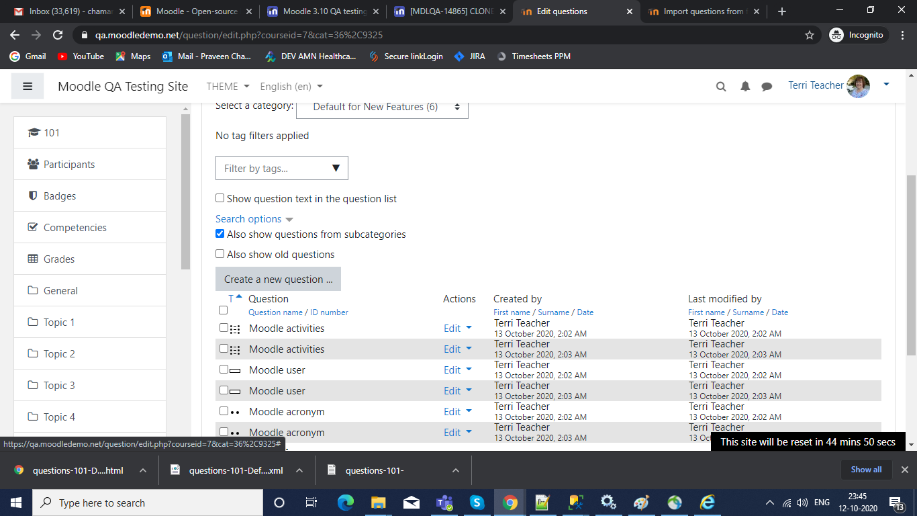Open the Filter by tags dropdown
This screenshot has height=516, width=917.
tap(282, 168)
